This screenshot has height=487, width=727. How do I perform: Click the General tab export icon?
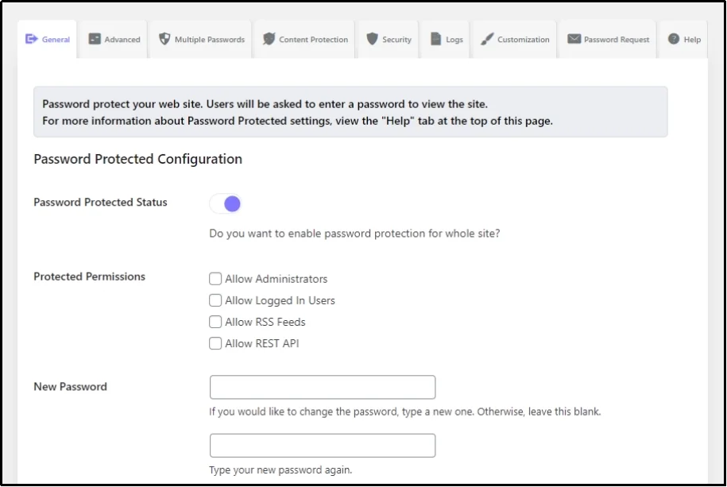pos(31,38)
